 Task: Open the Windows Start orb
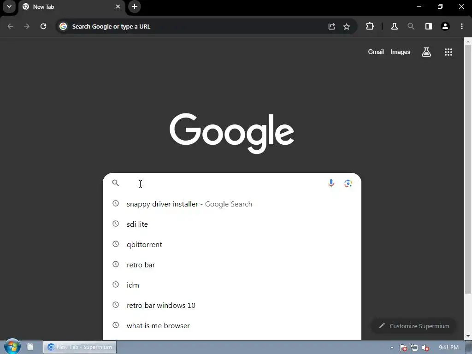(x=12, y=347)
